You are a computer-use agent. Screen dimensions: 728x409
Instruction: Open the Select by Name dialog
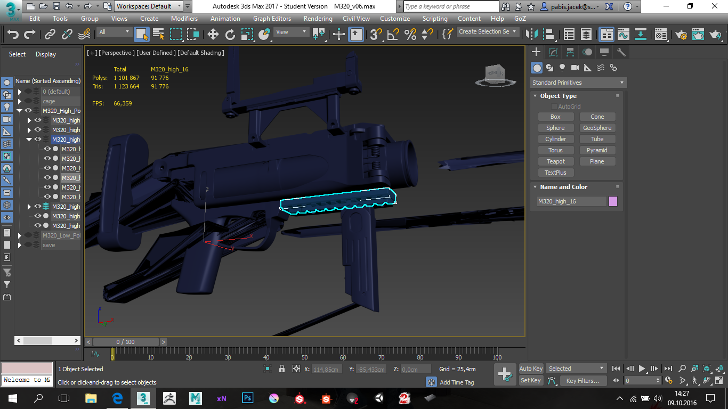(159, 35)
